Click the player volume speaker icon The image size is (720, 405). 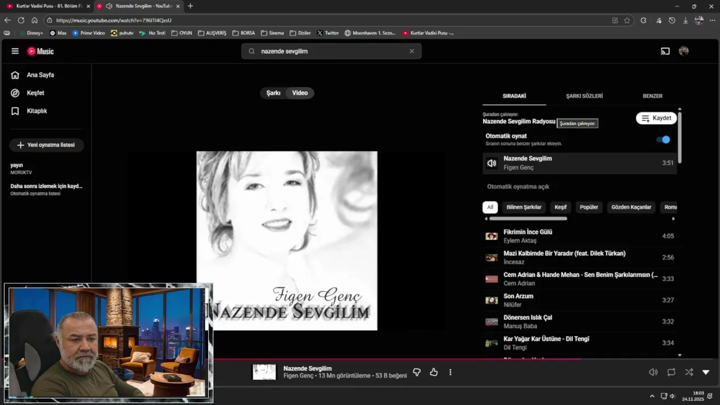653,372
